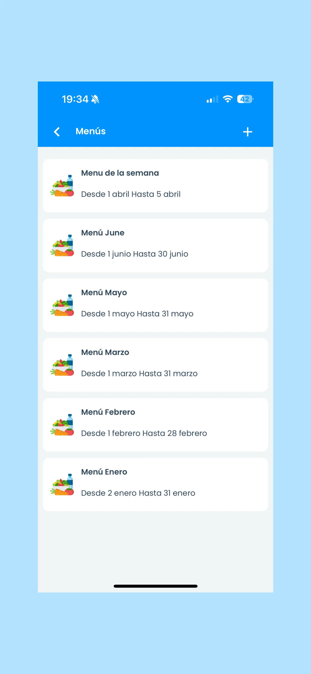311x674 pixels.
Task: Tap the battery indicator in status bar
Action: (245, 99)
